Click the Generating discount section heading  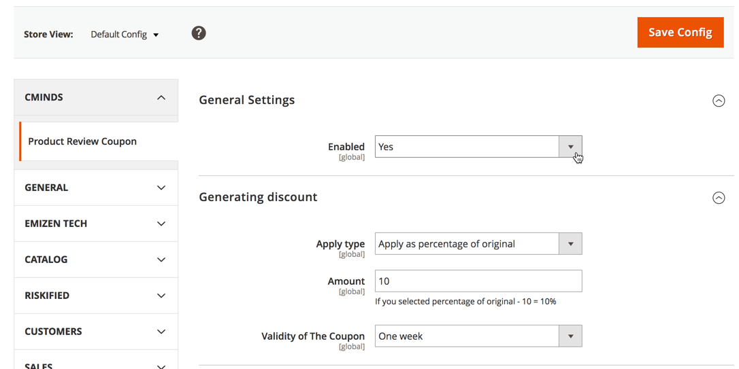[258, 197]
